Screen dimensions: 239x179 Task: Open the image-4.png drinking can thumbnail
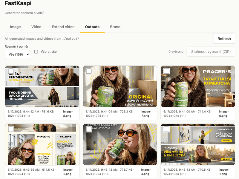(x=120, y=145)
